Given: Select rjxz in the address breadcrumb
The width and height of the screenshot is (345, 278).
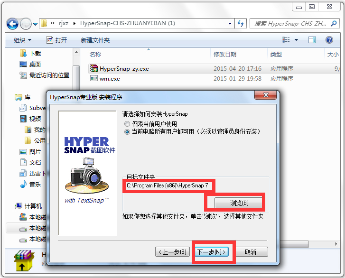Looking at the screenshot, I should pos(64,23).
